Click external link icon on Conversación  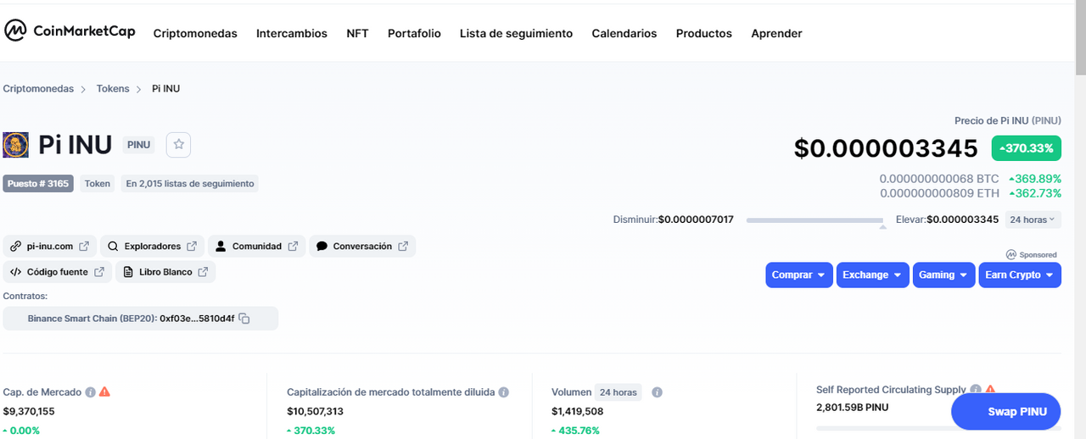pyautogui.click(x=403, y=247)
